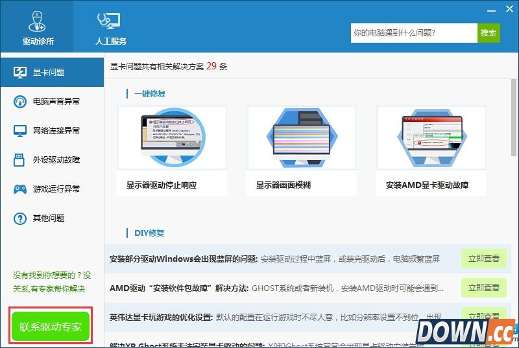Click 立即查看 for 英伟达显卡优化设置
This screenshot has height=348, width=519.
point(483,316)
